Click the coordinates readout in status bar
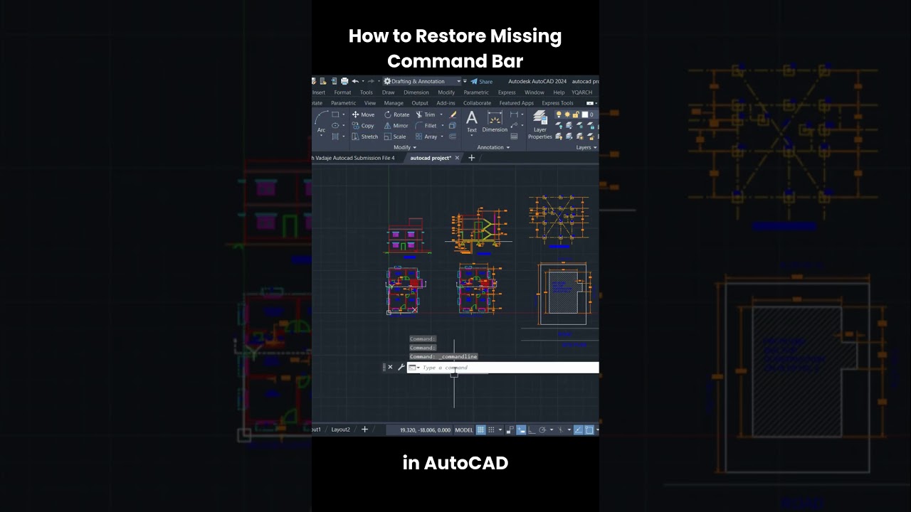This screenshot has width=911, height=512. tap(425, 430)
